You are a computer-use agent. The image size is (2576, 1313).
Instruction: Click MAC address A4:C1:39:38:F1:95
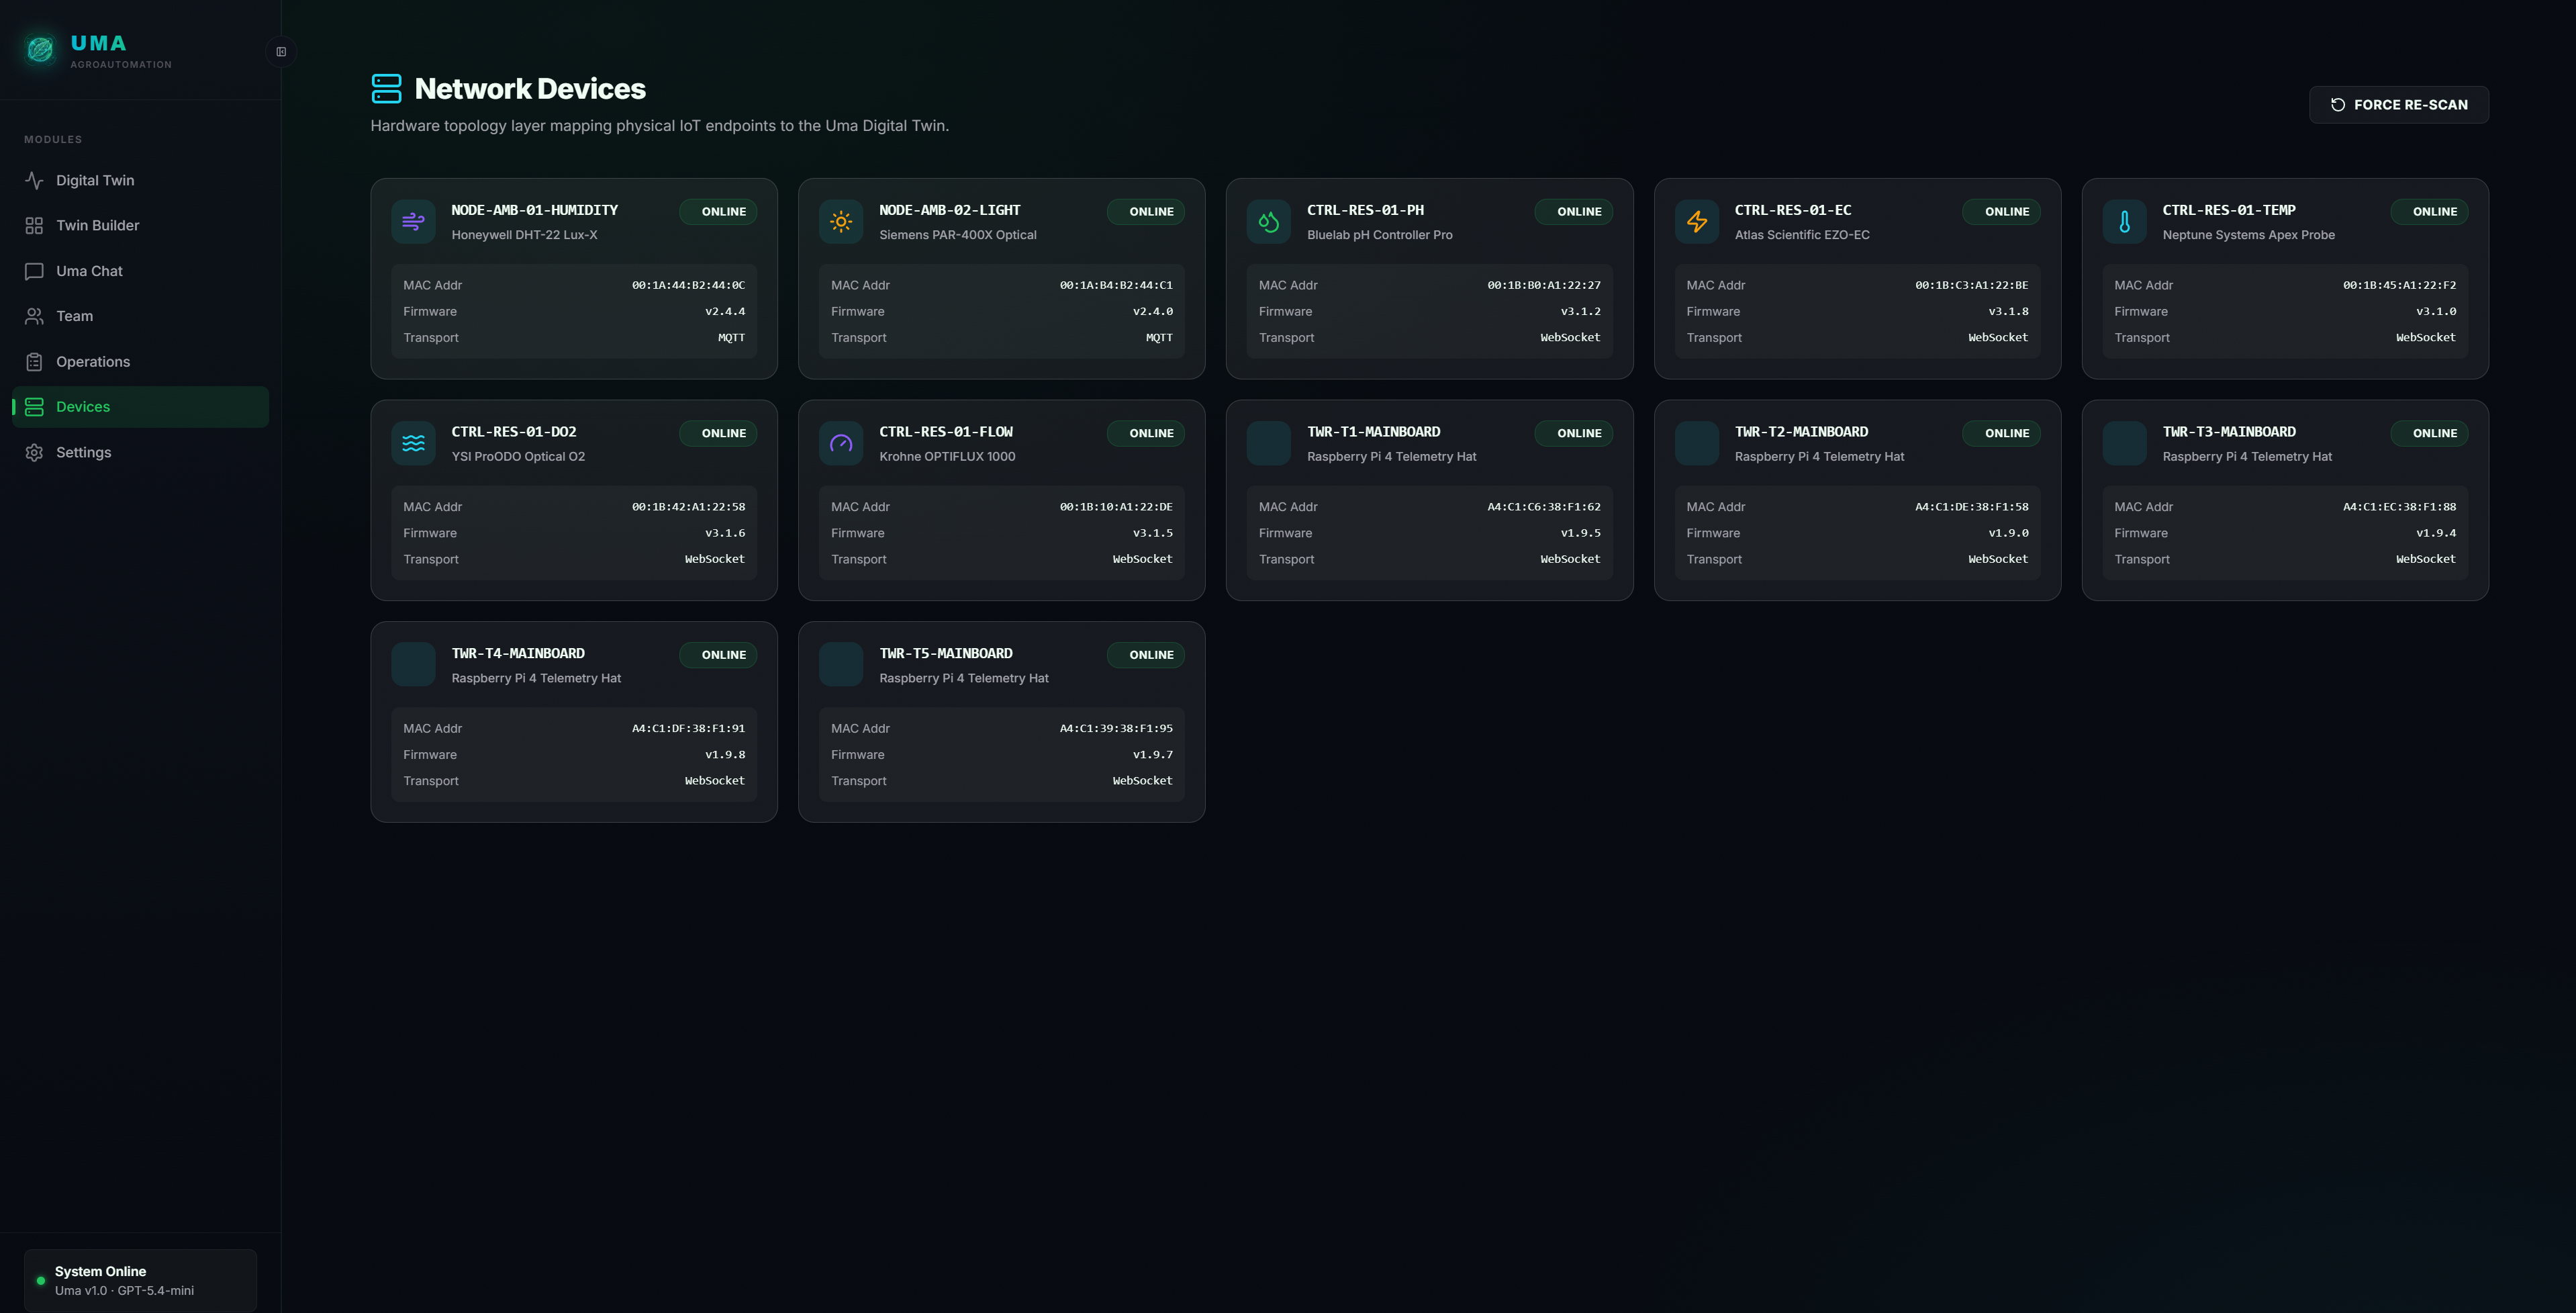(x=1116, y=729)
